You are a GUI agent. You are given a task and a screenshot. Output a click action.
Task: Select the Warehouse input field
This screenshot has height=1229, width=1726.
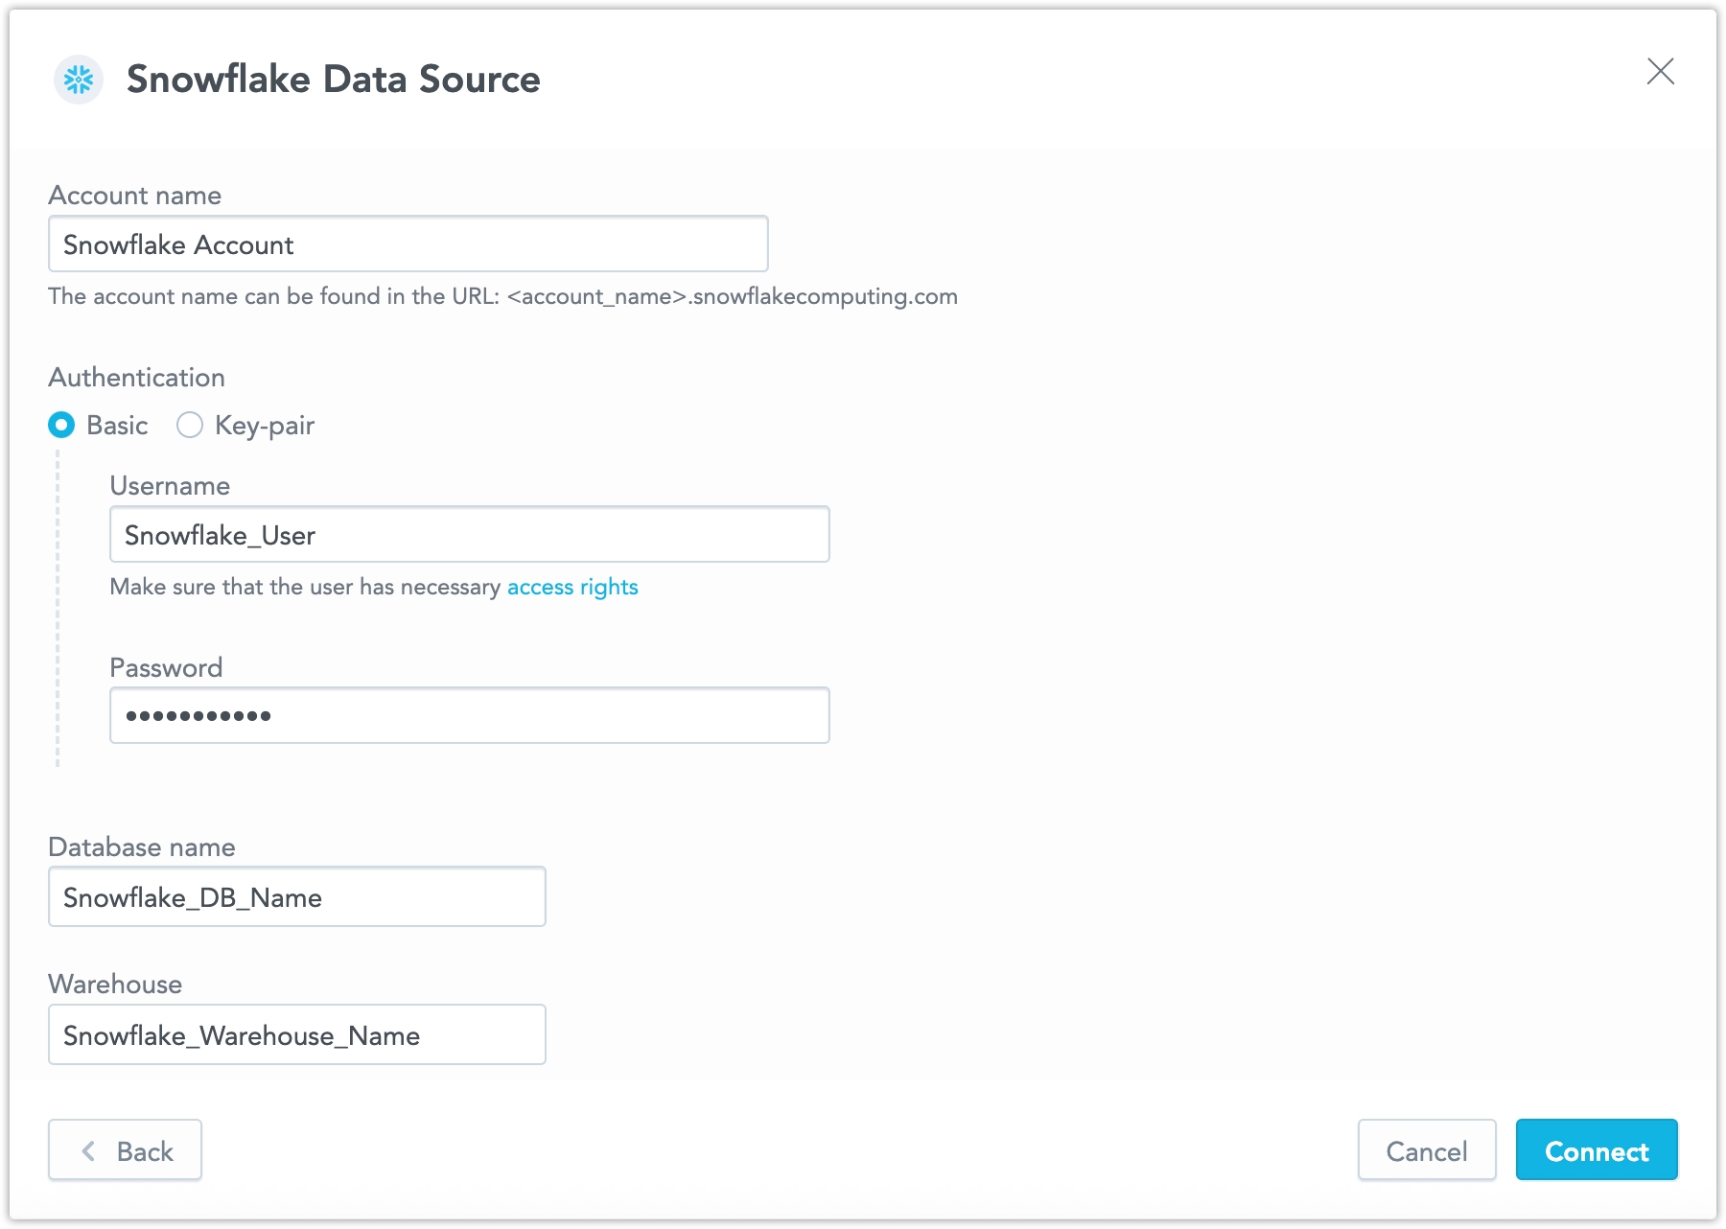coord(297,1035)
